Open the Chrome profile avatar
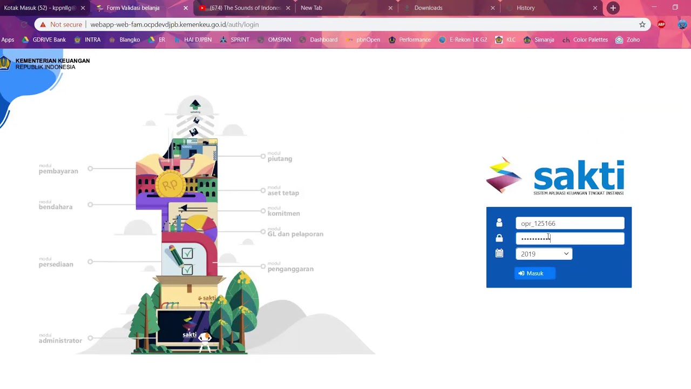Screen dimensions: 691x389 click(x=682, y=24)
